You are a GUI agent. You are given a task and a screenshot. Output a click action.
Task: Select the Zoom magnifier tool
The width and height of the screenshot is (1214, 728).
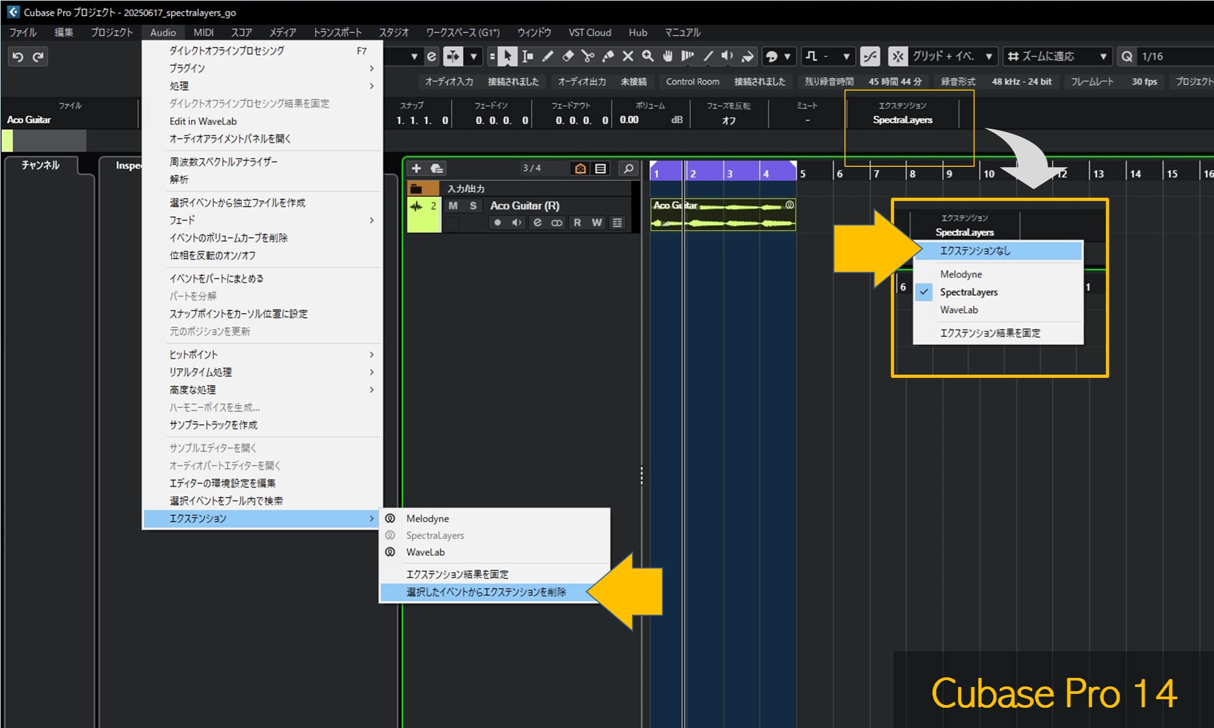(648, 56)
